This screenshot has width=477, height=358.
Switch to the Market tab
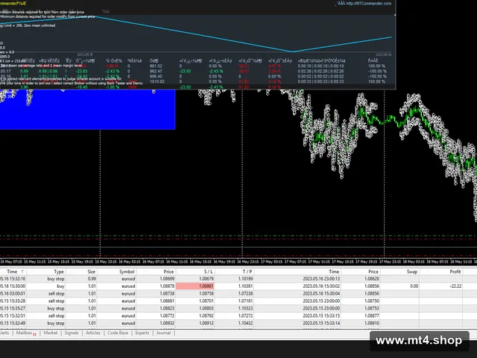51,333
